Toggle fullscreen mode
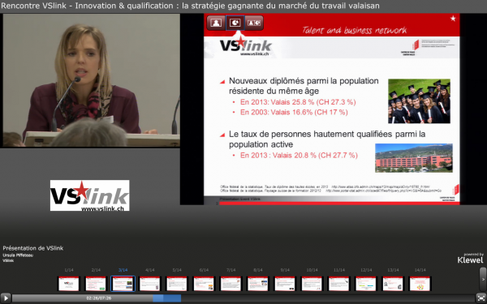487x304 pixels. 481,298
